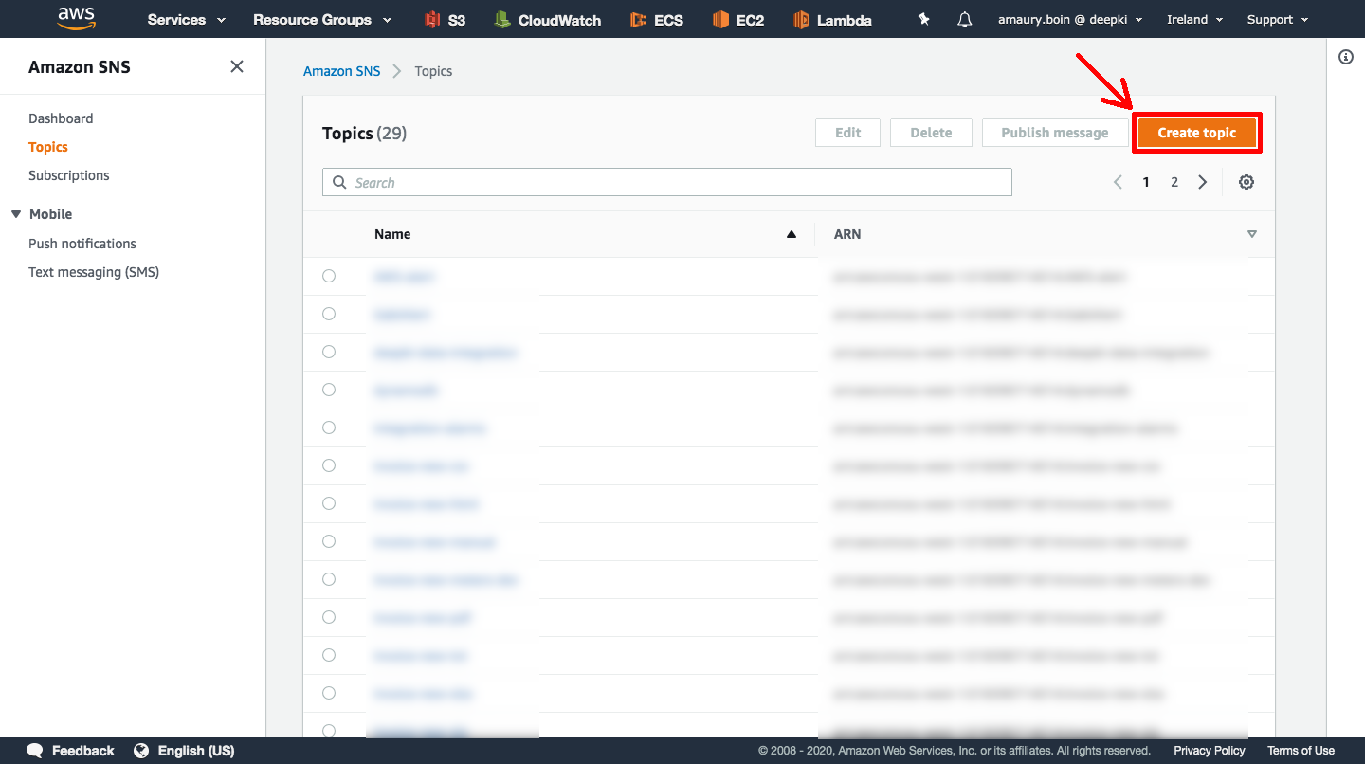Open the Dashboard page
Image resolution: width=1365 pixels, height=764 pixels.
61,118
